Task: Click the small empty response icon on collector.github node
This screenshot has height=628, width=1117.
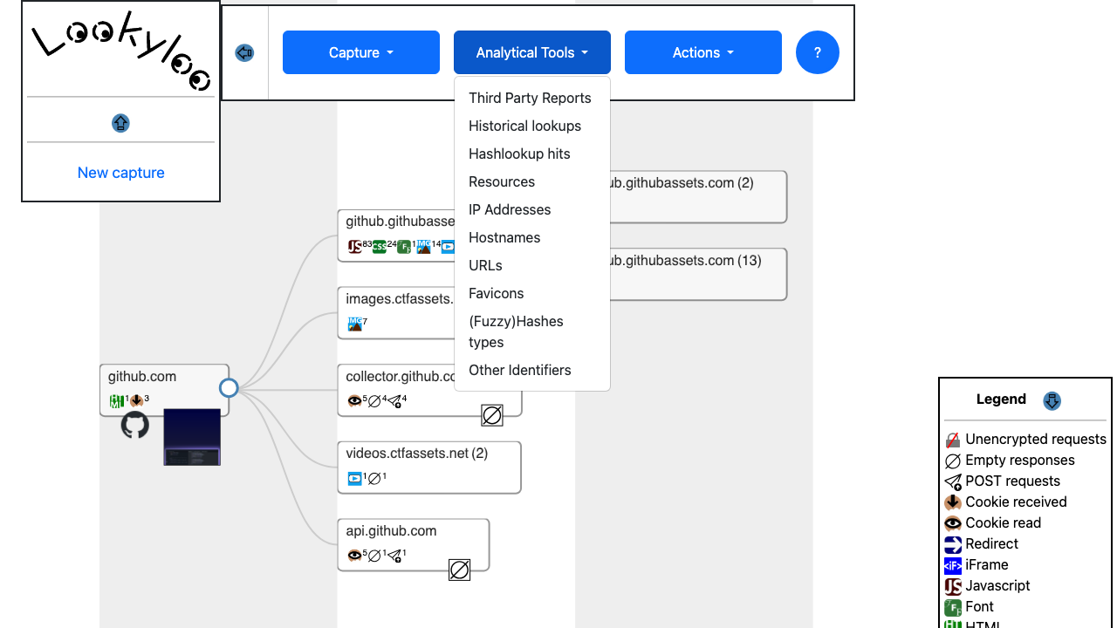Action: click(375, 401)
